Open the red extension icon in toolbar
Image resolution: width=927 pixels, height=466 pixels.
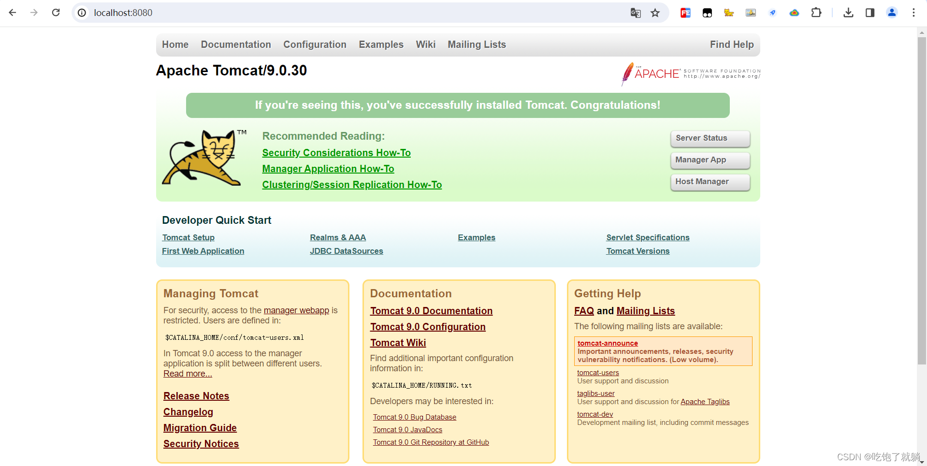click(685, 13)
